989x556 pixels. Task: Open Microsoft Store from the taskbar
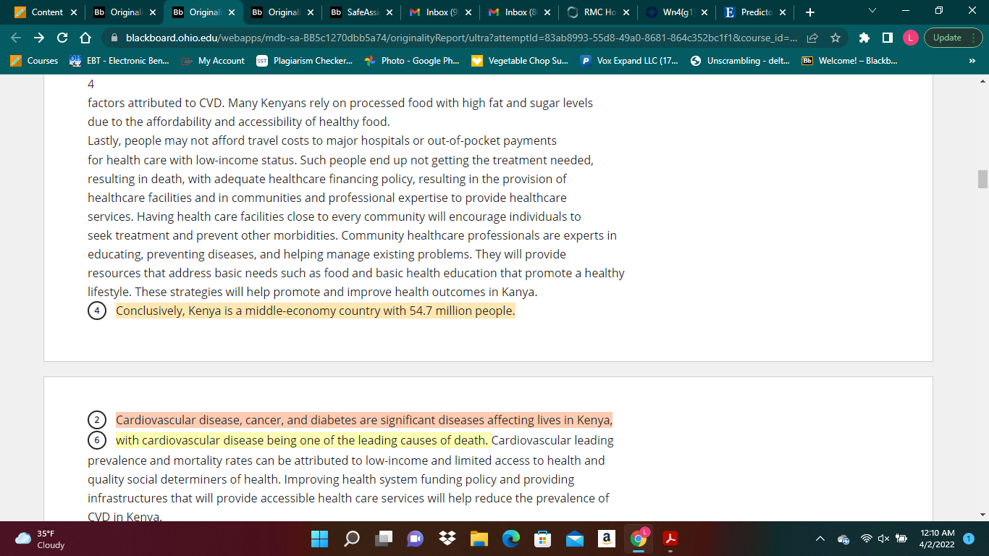tap(543, 539)
